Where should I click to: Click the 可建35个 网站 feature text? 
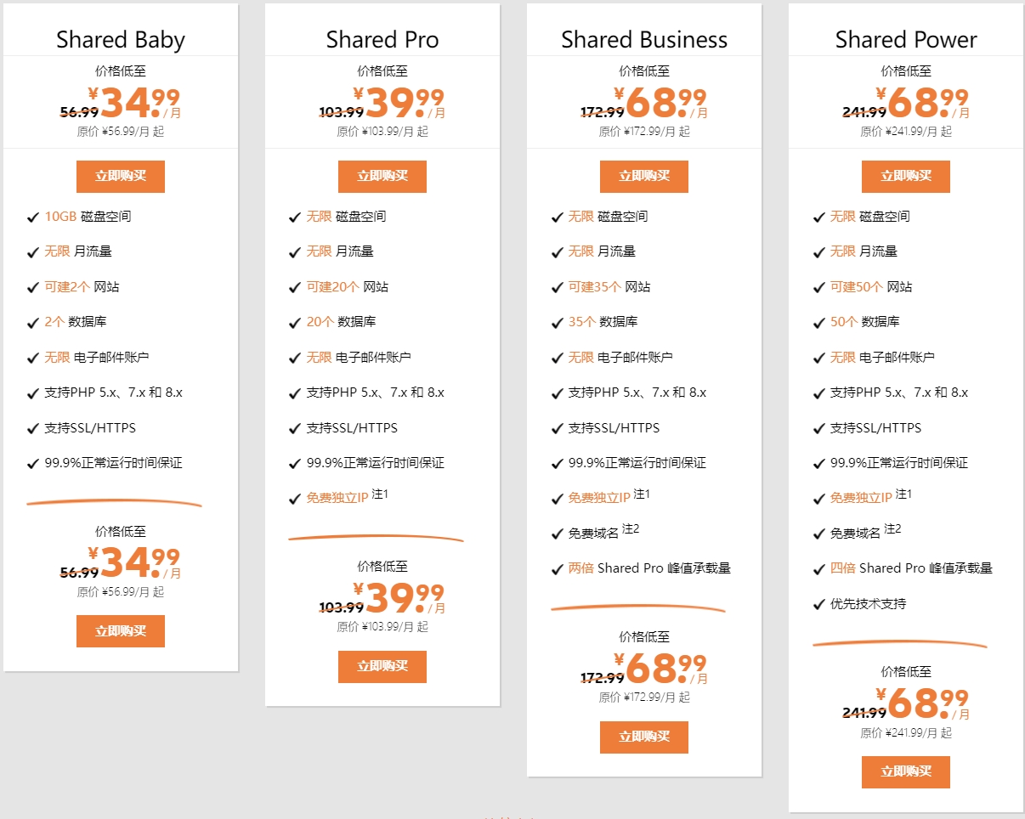pyautogui.click(x=609, y=287)
